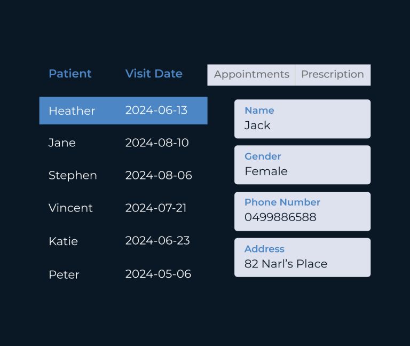
Task: Click visit date 2024-08-10
Action: tap(157, 143)
